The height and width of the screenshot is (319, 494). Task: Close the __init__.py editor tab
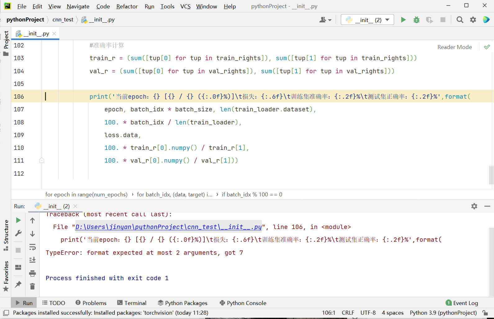[54, 34]
